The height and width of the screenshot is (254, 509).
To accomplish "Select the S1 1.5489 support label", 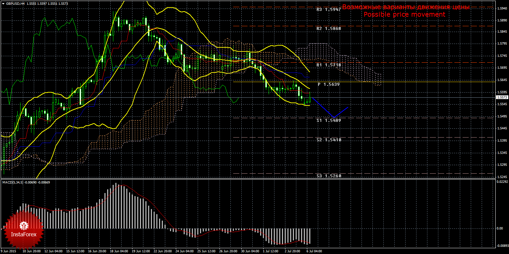I will point(328,120).
